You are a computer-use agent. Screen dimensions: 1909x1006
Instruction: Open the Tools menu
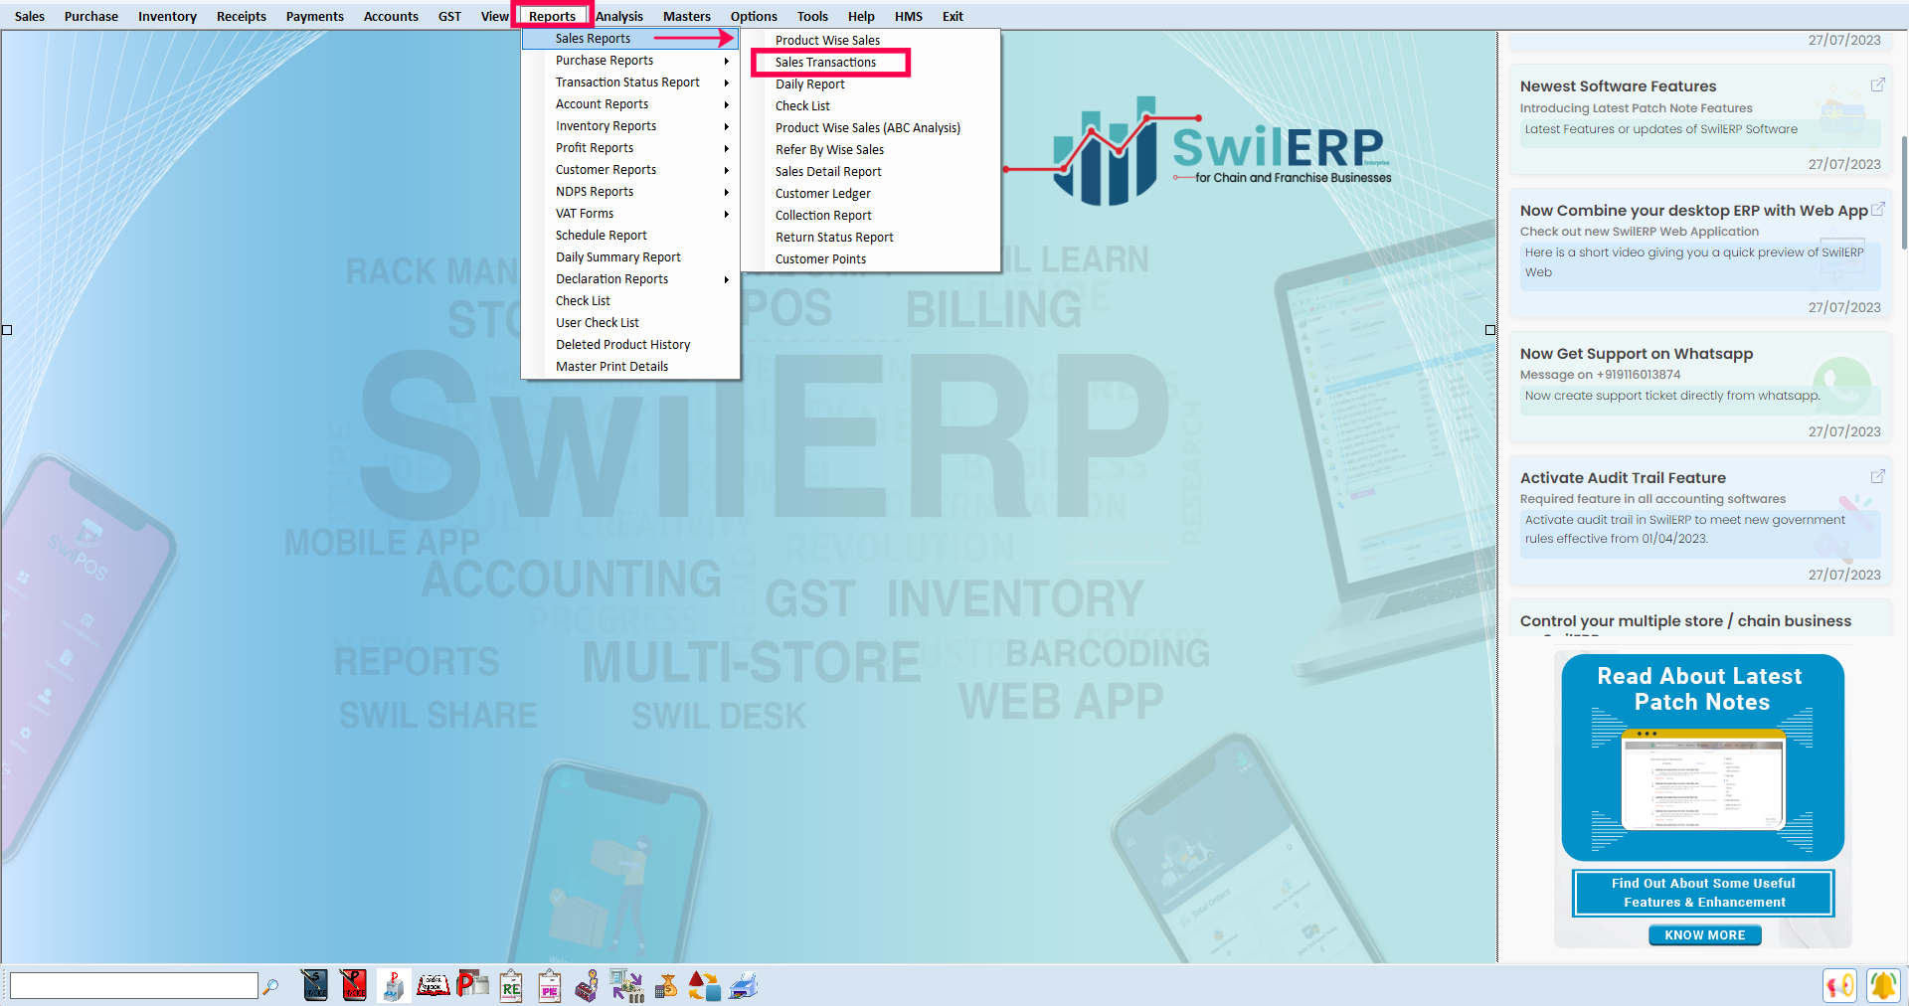(x=812, y=16)
